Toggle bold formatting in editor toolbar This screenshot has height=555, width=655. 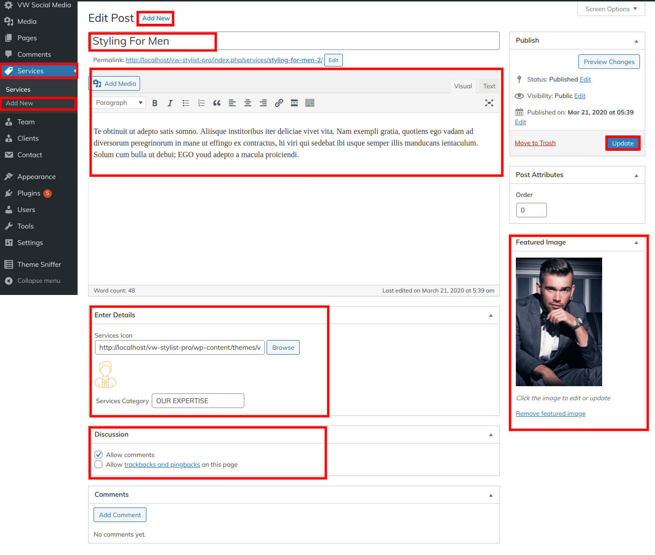(155, 103)
